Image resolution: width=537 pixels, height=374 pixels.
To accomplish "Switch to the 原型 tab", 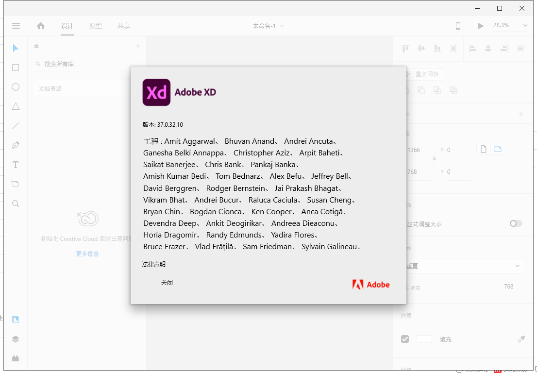I will [96, 26].
